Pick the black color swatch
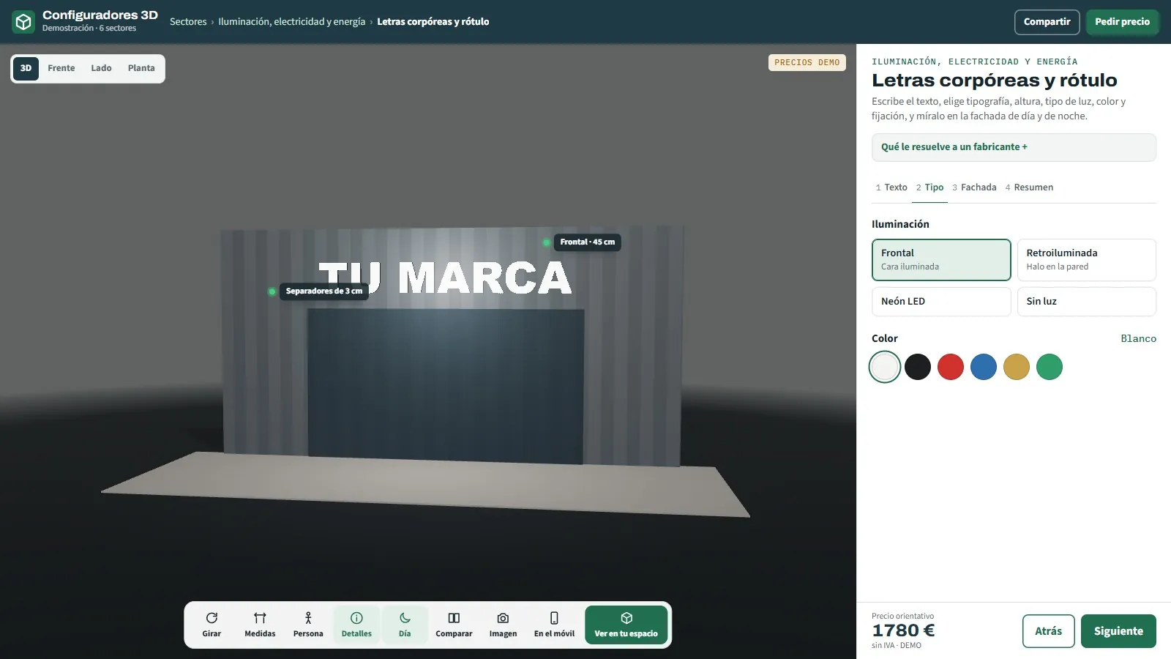The height and width of the screenshot is (659, 1171). (918, 367)
